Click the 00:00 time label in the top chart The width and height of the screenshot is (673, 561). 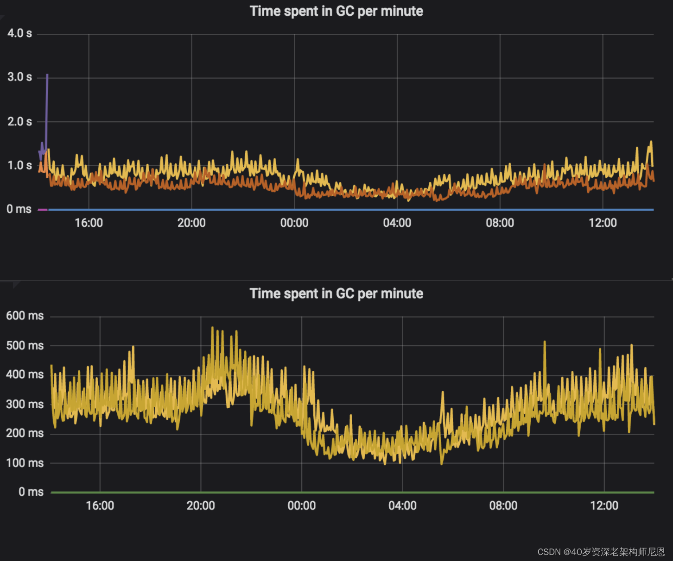(294, 223)
